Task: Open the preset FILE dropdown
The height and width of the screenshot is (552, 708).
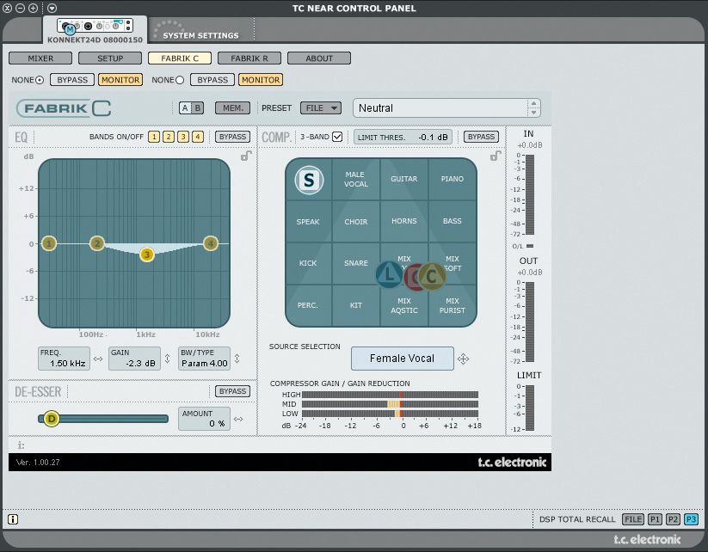Action: [321, 107]
